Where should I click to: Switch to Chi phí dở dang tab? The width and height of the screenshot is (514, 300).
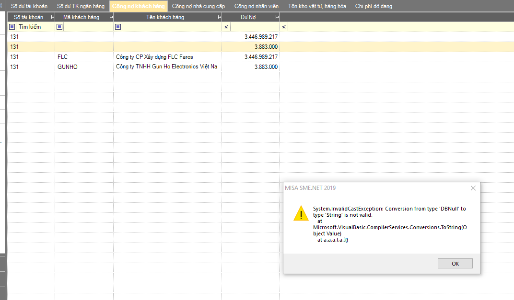[x=374, y=6]
